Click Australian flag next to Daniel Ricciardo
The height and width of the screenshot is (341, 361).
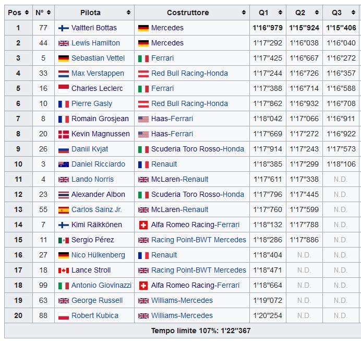[64, 164]
